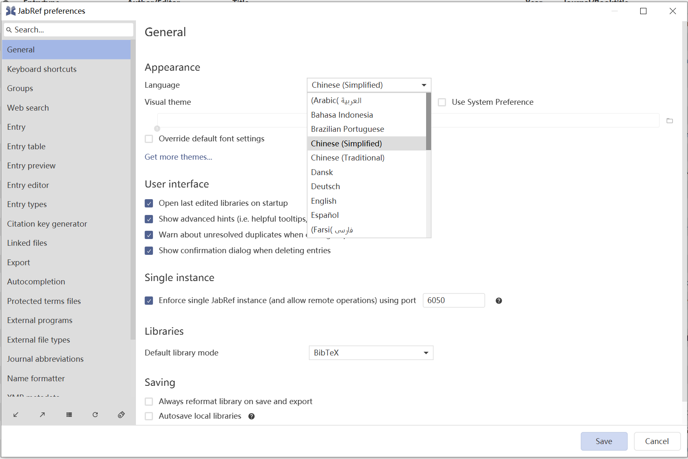Screen dimensions: 688x459
Task: Click the reset preferences circular arrow icon
Action: click(95, 415)
